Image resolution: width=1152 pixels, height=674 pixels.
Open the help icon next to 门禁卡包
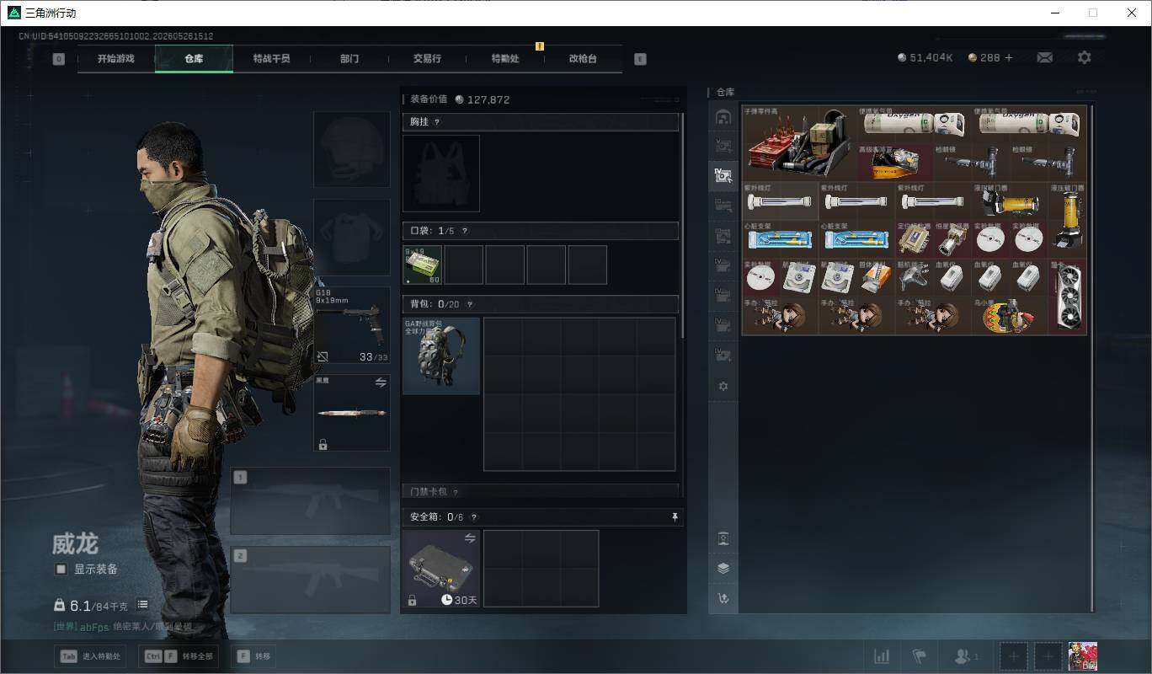click(455, 492)
